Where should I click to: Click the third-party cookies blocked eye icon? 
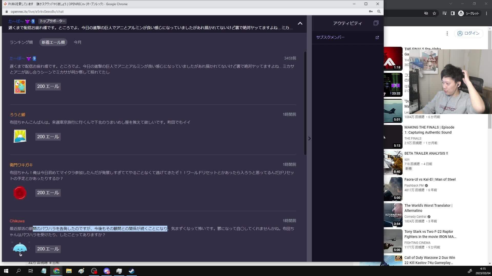pos(426,13)
